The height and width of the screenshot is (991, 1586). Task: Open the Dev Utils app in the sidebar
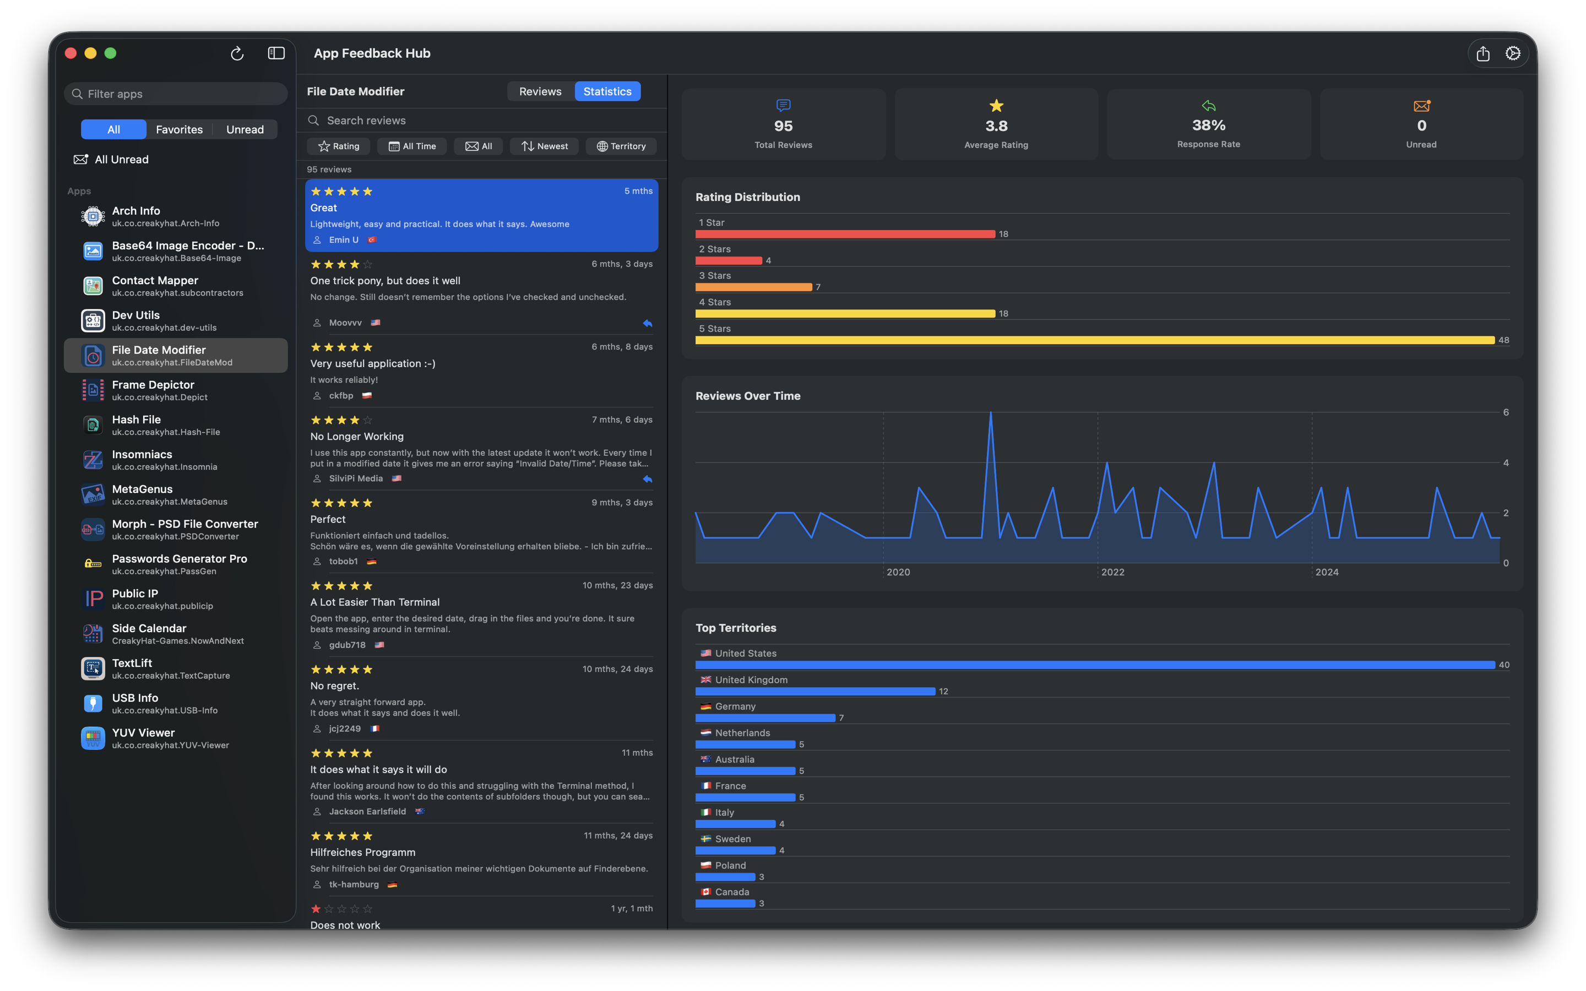click(x=93, y=320)
